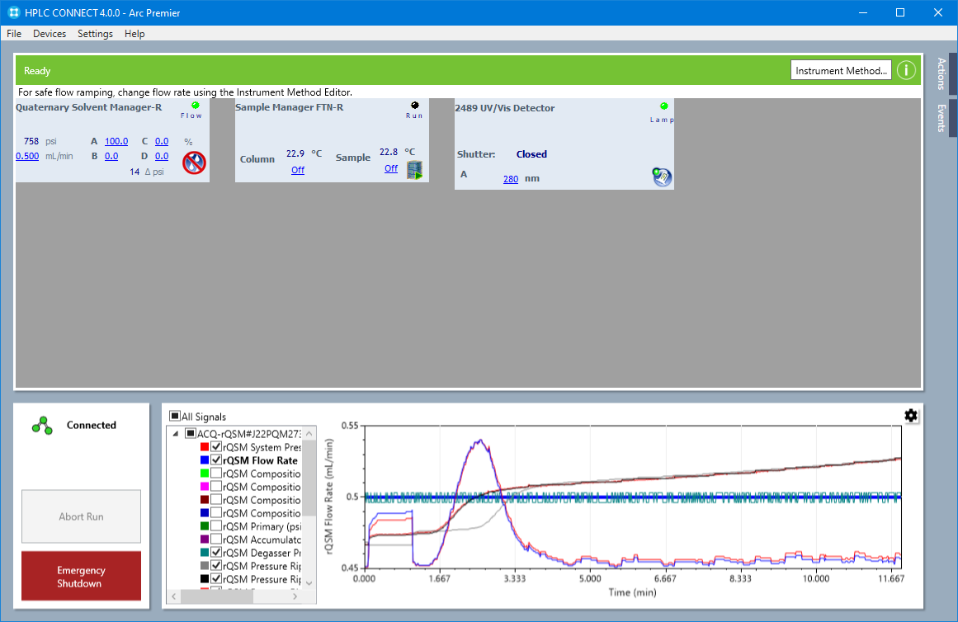This screenshot has height=622, width=958.
Task: Enable the rQSM Composition signal with dark red swatch
Action: [x=216, y=500]
